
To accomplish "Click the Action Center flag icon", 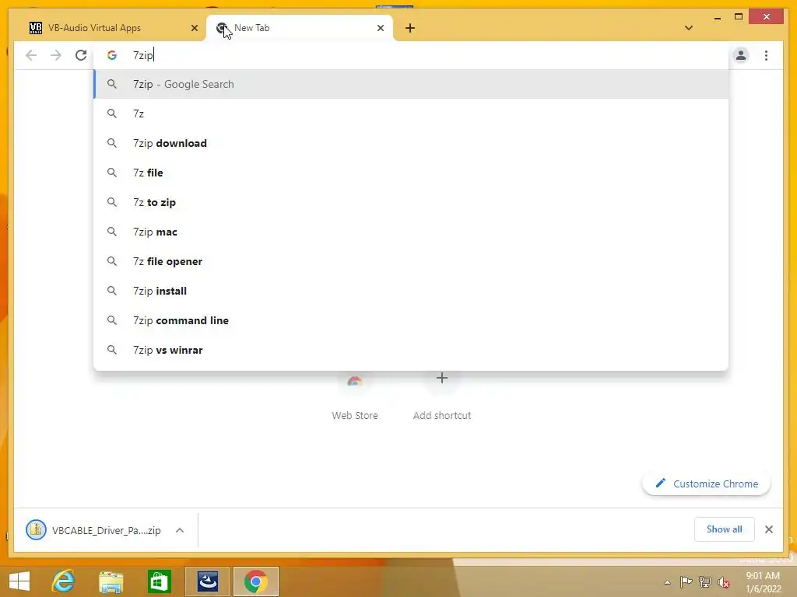I will pyautogui.click(x=686, y=581).
